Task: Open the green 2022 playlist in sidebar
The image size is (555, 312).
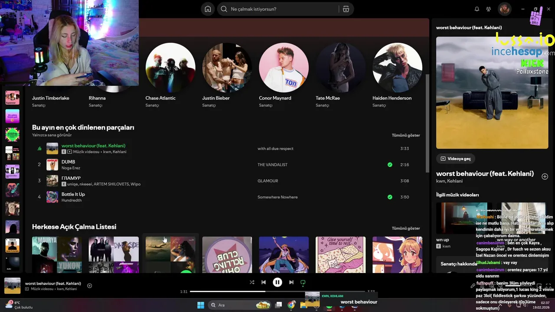Action: (12, 134)
